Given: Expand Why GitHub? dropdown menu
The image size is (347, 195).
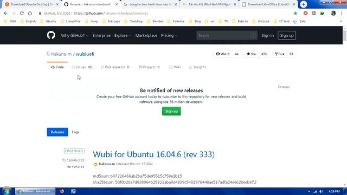Looking at the screenshot, I should click(75, 35).
